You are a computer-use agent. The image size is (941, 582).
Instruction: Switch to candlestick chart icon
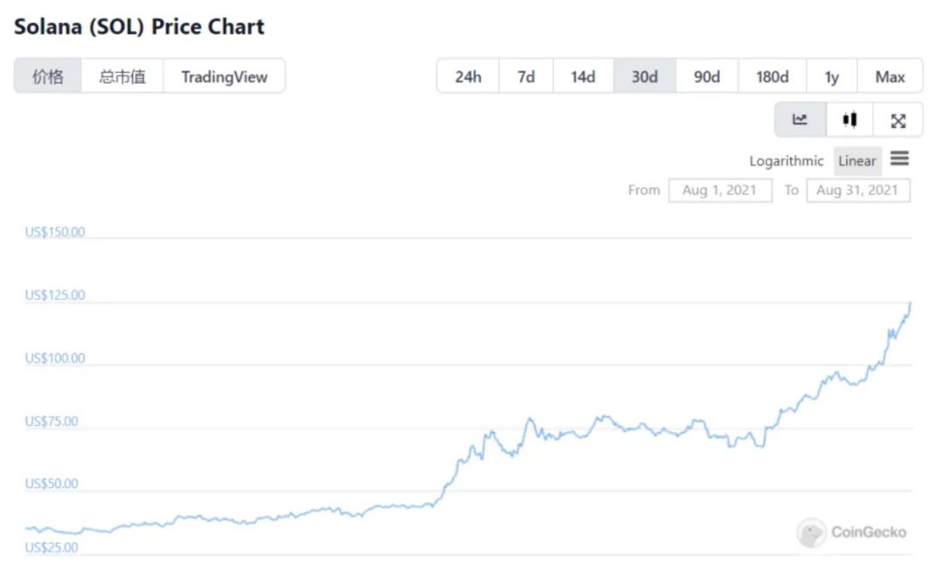click(x=850, y=120)
